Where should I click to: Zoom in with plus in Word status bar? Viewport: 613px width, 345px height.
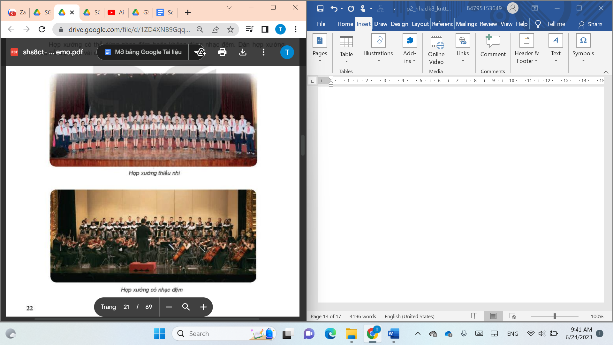pyautogui.click(x=583, y=316)
